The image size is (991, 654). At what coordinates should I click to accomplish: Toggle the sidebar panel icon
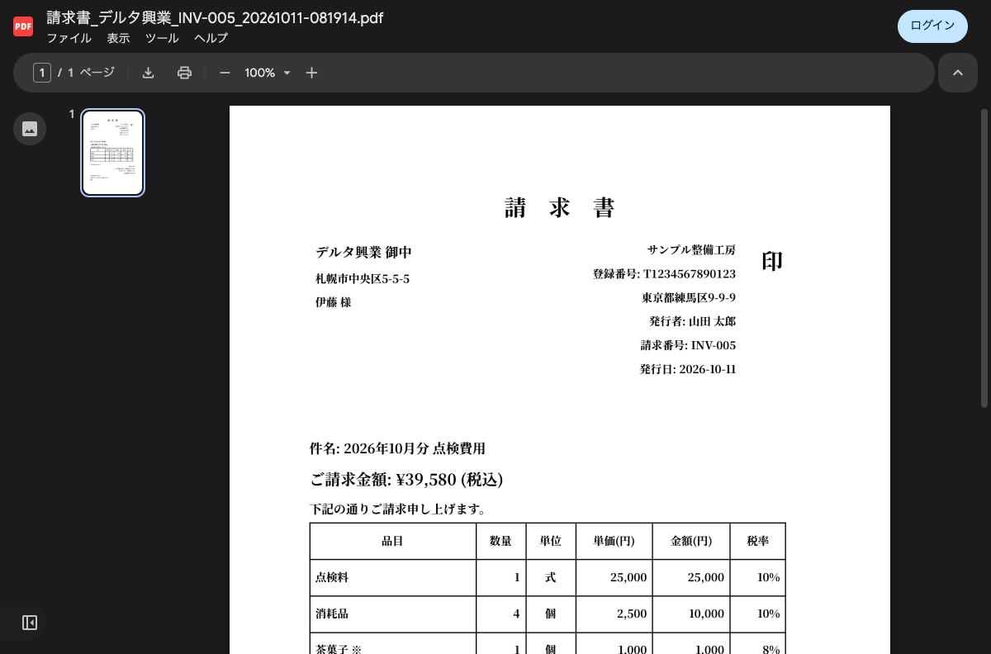pyautogui.click(x=30, y=623)
